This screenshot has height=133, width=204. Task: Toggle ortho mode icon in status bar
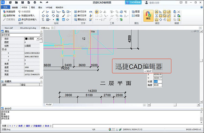[x=117, y=129]
